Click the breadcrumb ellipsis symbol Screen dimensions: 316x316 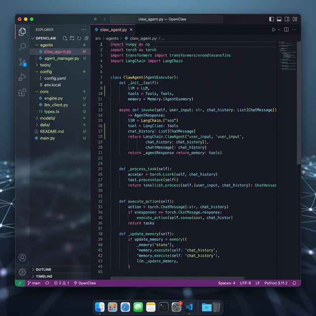163,39
